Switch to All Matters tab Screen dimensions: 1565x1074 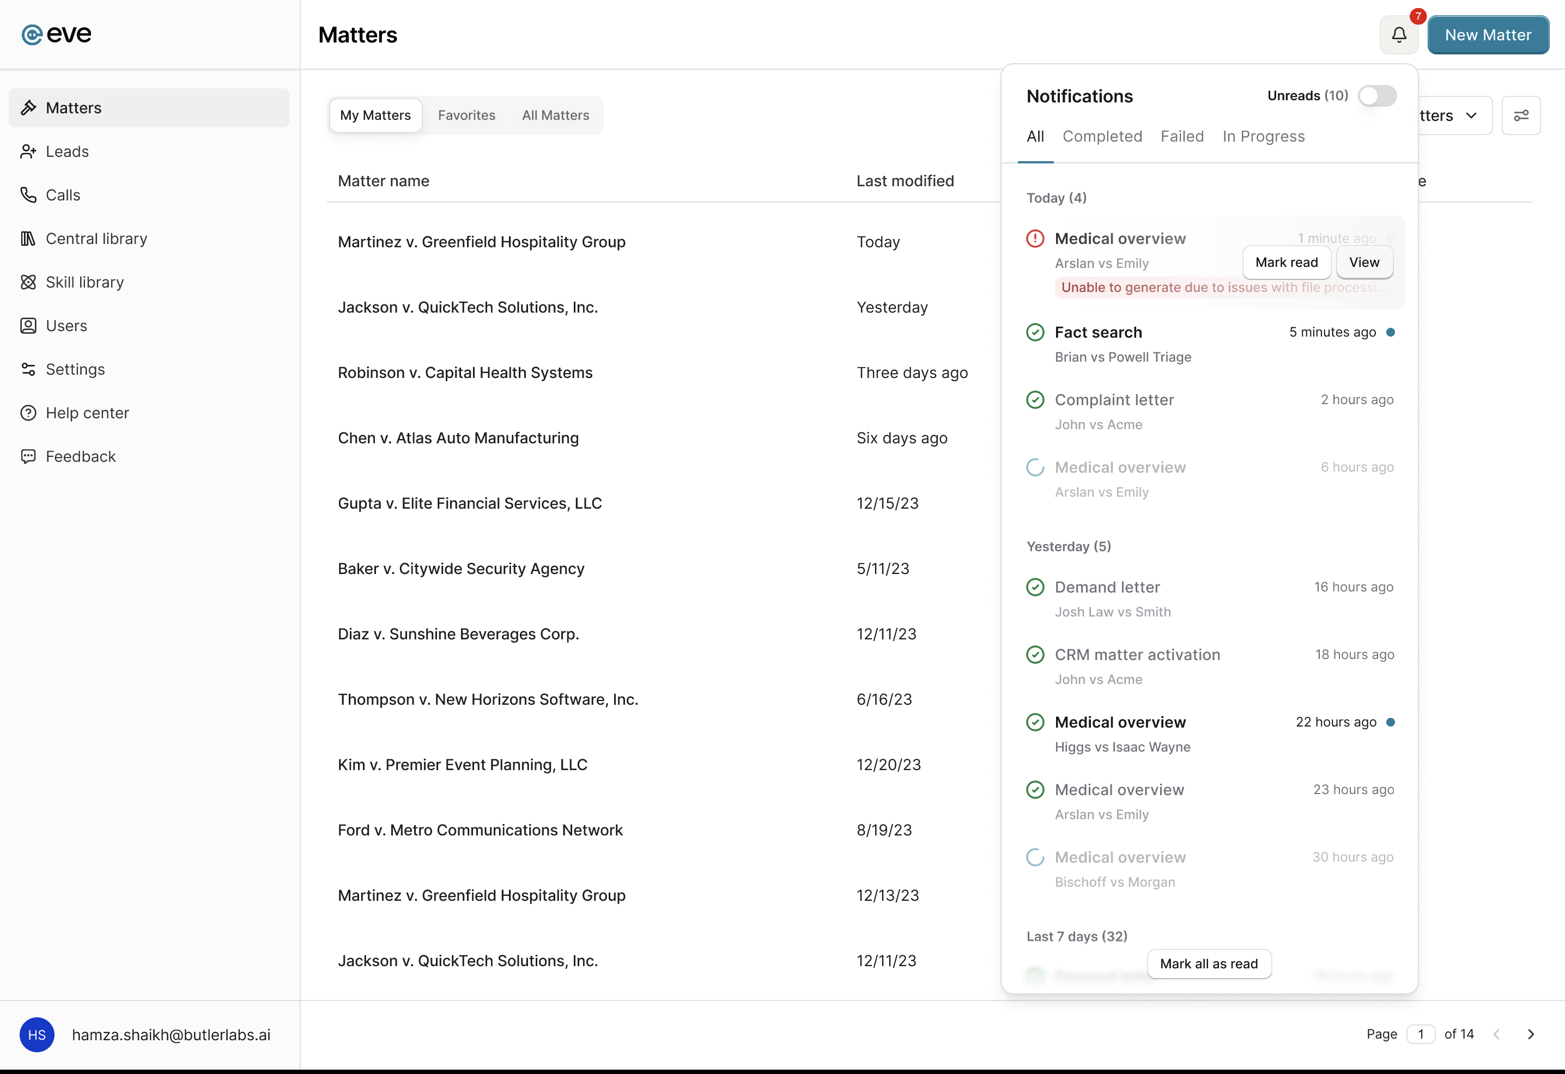556,115
